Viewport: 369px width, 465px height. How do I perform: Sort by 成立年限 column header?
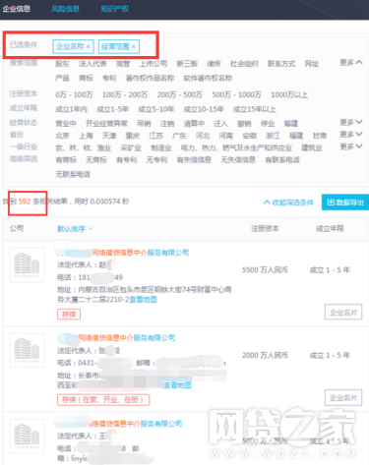click(330, 229)
